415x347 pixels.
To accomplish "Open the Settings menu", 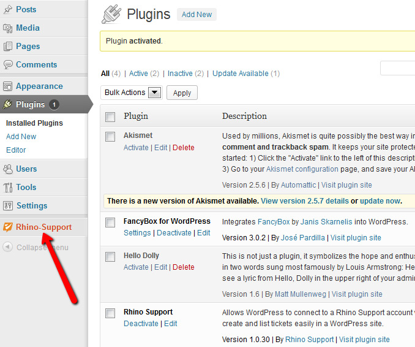I will point(32,205).
